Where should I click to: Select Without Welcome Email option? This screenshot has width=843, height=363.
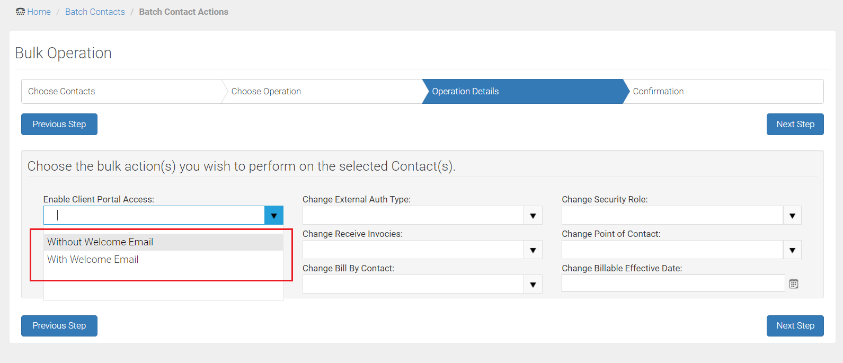point(100,242)
